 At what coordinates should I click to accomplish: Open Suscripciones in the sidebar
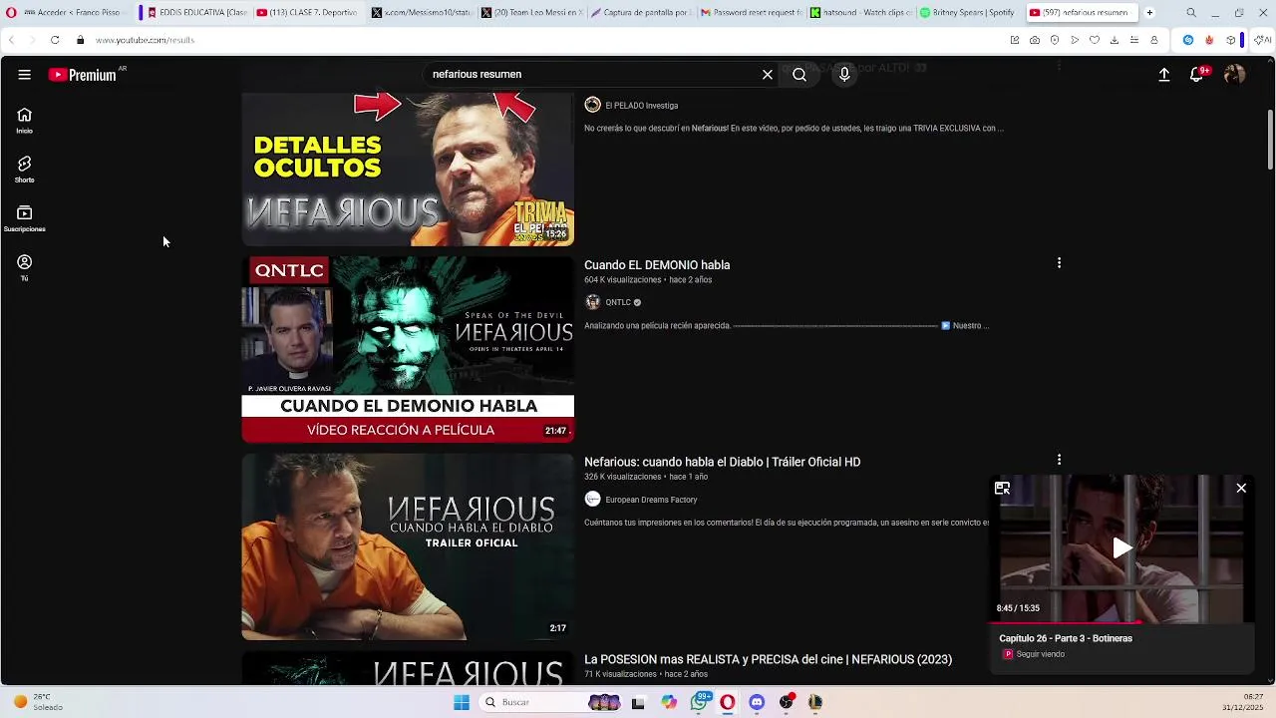click(x=24, y=218)
